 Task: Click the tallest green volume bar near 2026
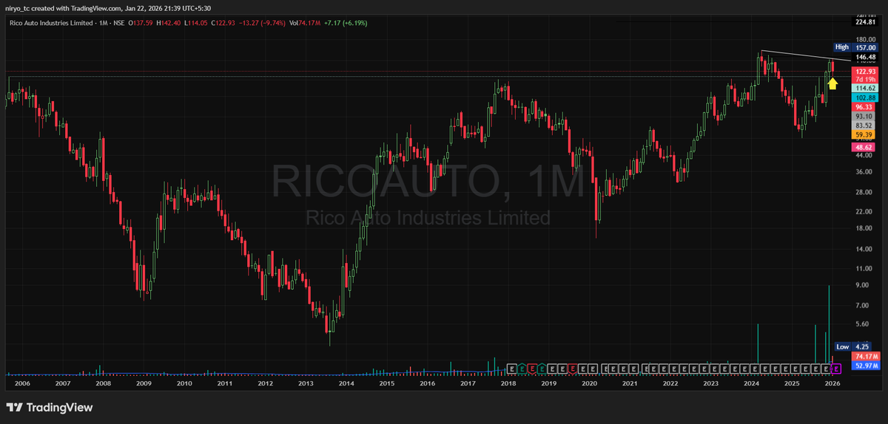pyautogui.click(x=829, y=324)
